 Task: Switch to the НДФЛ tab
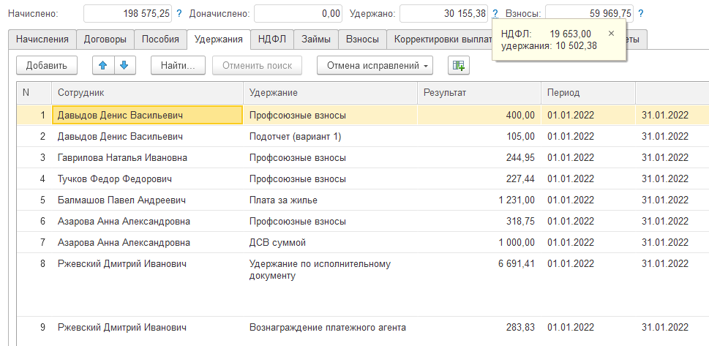point(272,40)
